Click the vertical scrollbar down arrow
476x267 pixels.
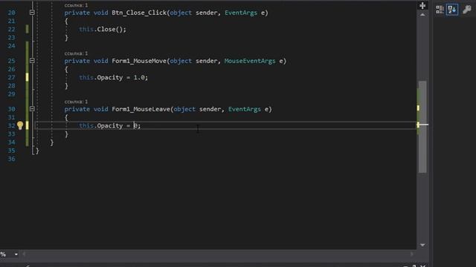point(422,245)
